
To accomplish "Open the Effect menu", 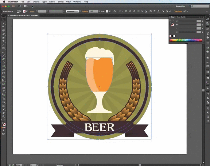I will (61, 2).
